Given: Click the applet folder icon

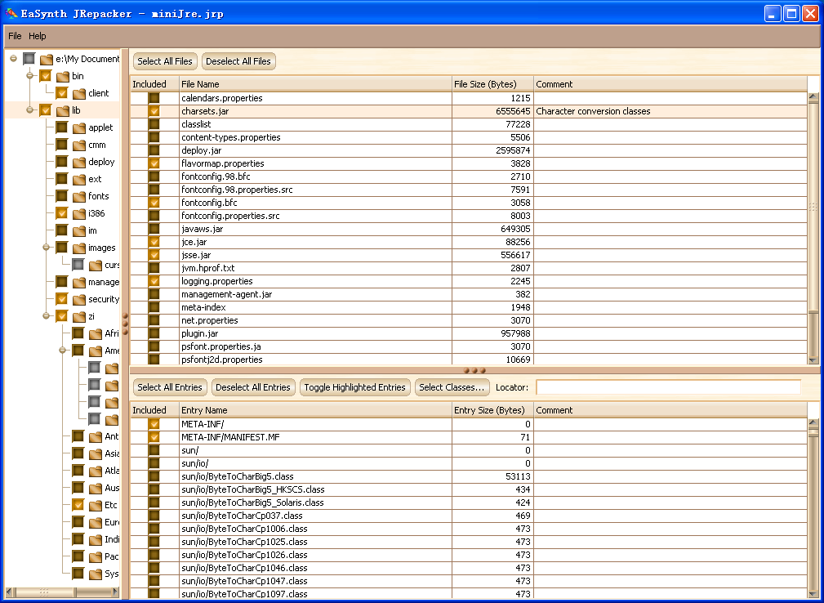Looking at the screenshot, I should pyautogui.click(x=79, y=127).
